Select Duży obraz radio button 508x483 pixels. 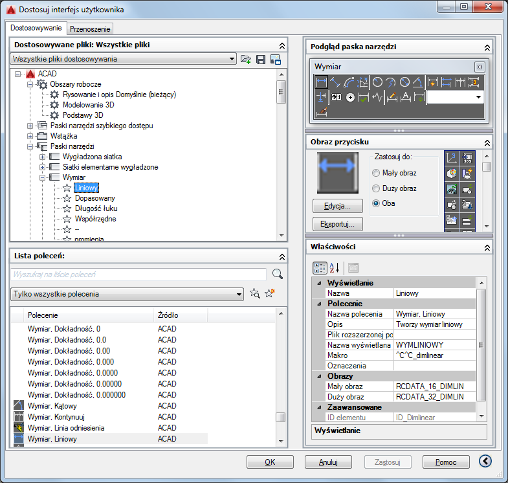point(376,188)
